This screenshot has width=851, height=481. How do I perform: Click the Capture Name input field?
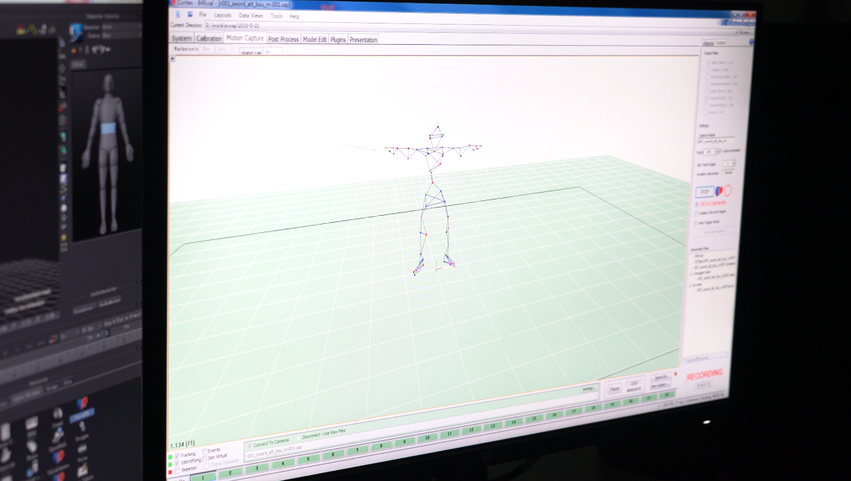[715, 141]
